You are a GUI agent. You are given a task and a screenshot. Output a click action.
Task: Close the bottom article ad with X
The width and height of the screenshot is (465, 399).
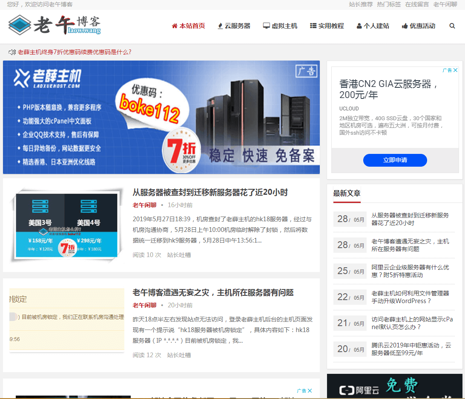point(310,390)
